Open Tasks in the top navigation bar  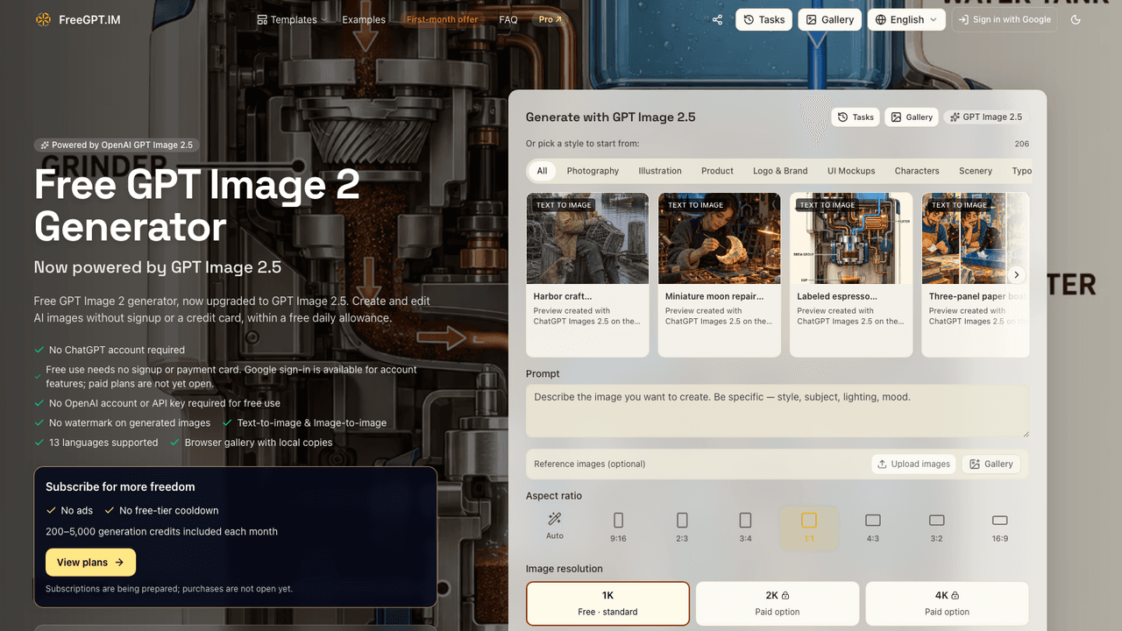coord(763,19)
